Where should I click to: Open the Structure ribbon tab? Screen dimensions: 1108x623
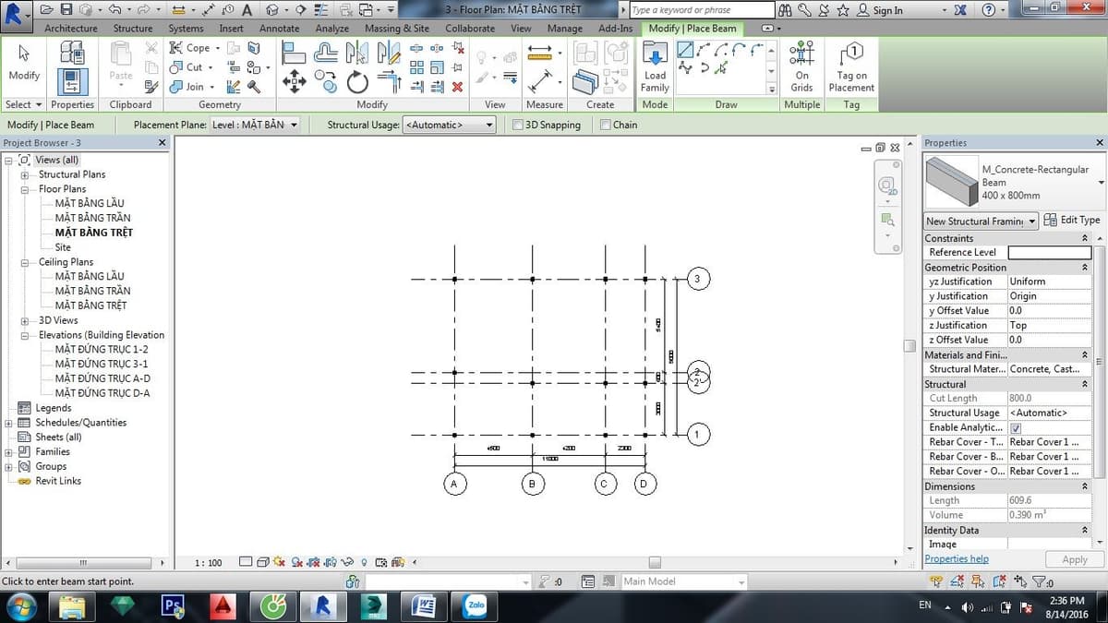133,29
